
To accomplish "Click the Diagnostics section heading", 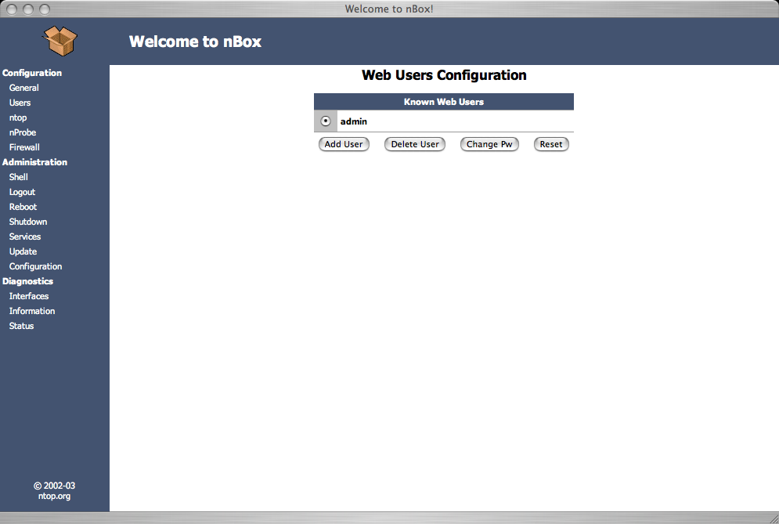I will [27, 281].
